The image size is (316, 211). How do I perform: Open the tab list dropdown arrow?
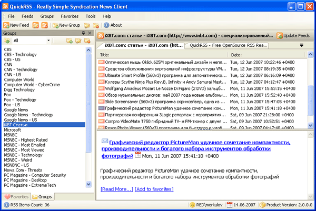click(x=301, y=45)
